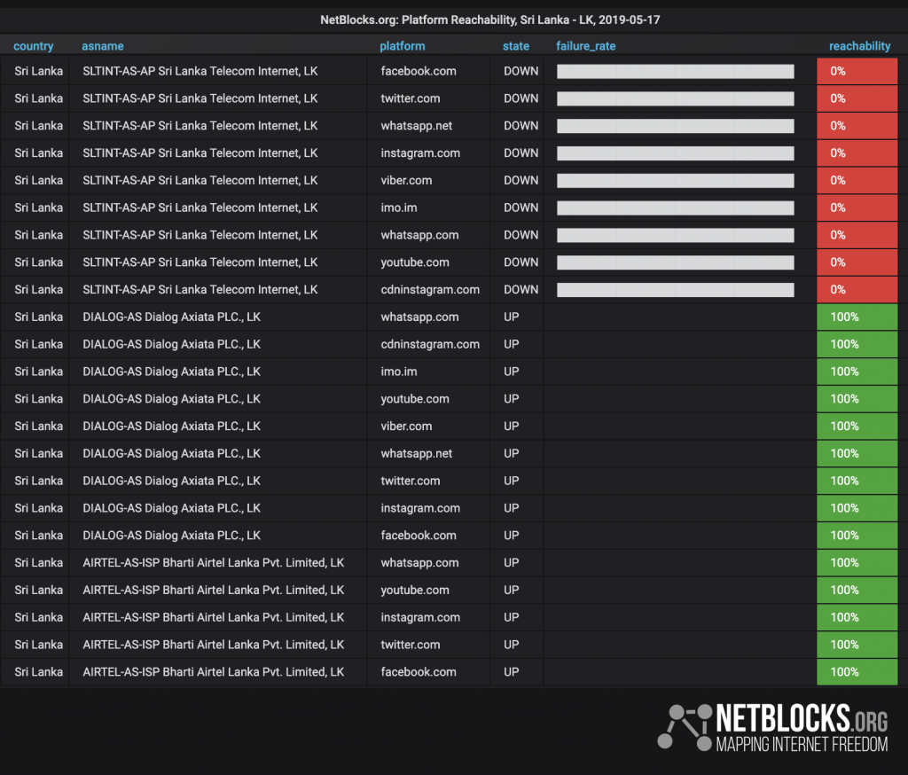Click facebook.com in the Dialog Axiata rows
The width and height of the screenshot is (908, 775).
click(419, 536)
